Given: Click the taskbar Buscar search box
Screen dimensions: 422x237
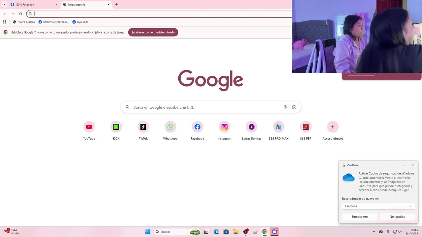Looking at the screenshot, I should [178, 232].
